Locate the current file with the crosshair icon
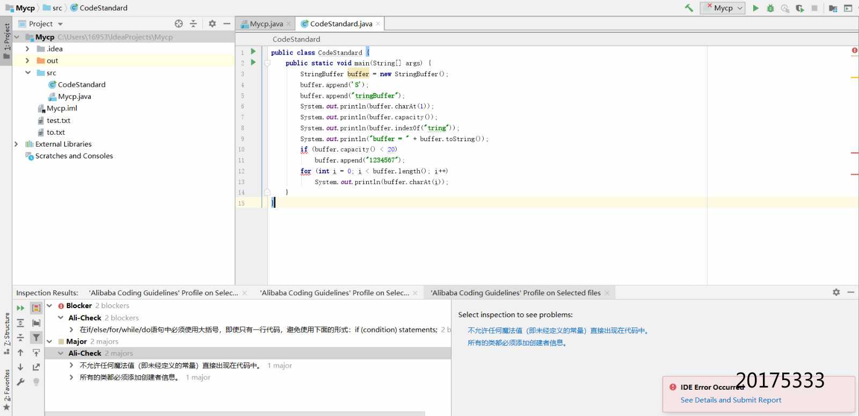 (x=179, y=24)
